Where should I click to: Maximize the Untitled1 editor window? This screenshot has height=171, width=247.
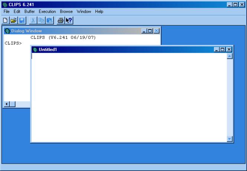[x=222, y=49]
